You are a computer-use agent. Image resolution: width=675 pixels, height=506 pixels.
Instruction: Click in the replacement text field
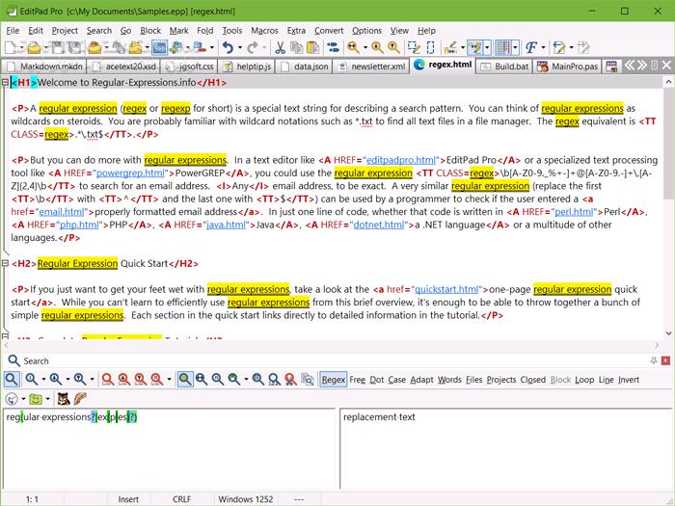coord(501,443)
